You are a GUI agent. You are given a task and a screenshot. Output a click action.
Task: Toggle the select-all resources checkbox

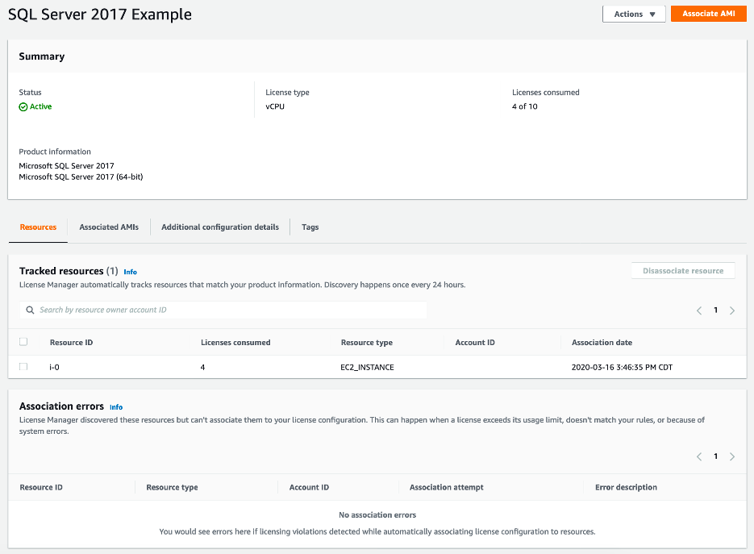(23, 342)
